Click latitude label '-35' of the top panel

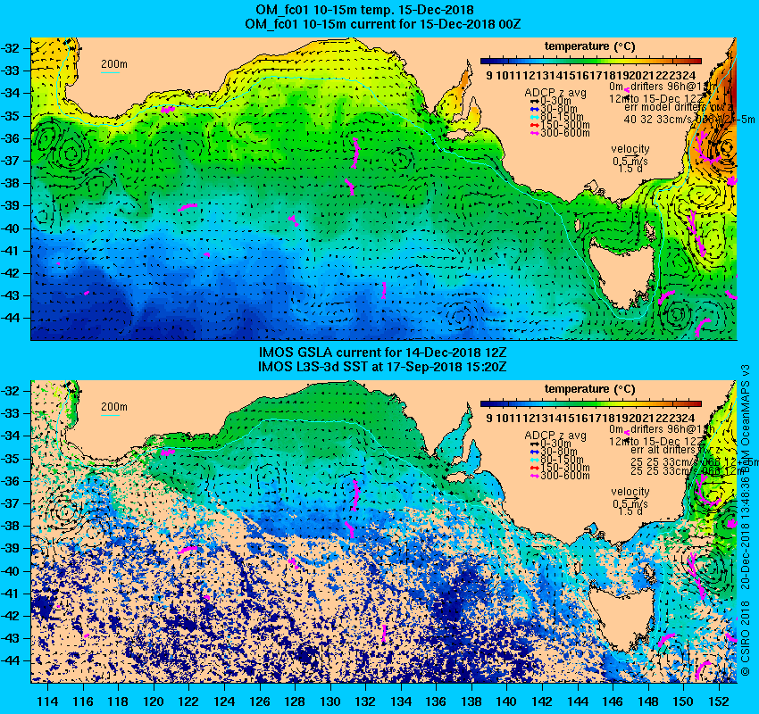click(x=11, y=116)
